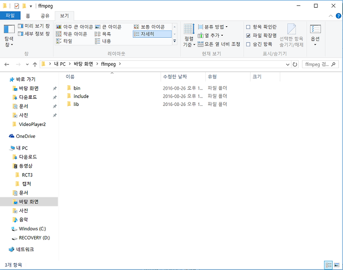
Task: Select 작은 아이콘 layout
Action: pyautogui.click(x=71, y=34)
